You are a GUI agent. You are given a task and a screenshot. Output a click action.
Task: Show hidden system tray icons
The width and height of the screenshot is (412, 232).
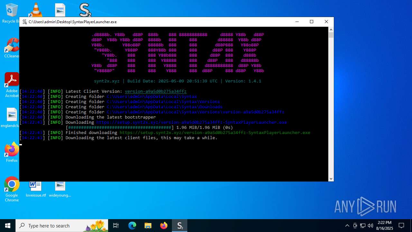point(347,226)
